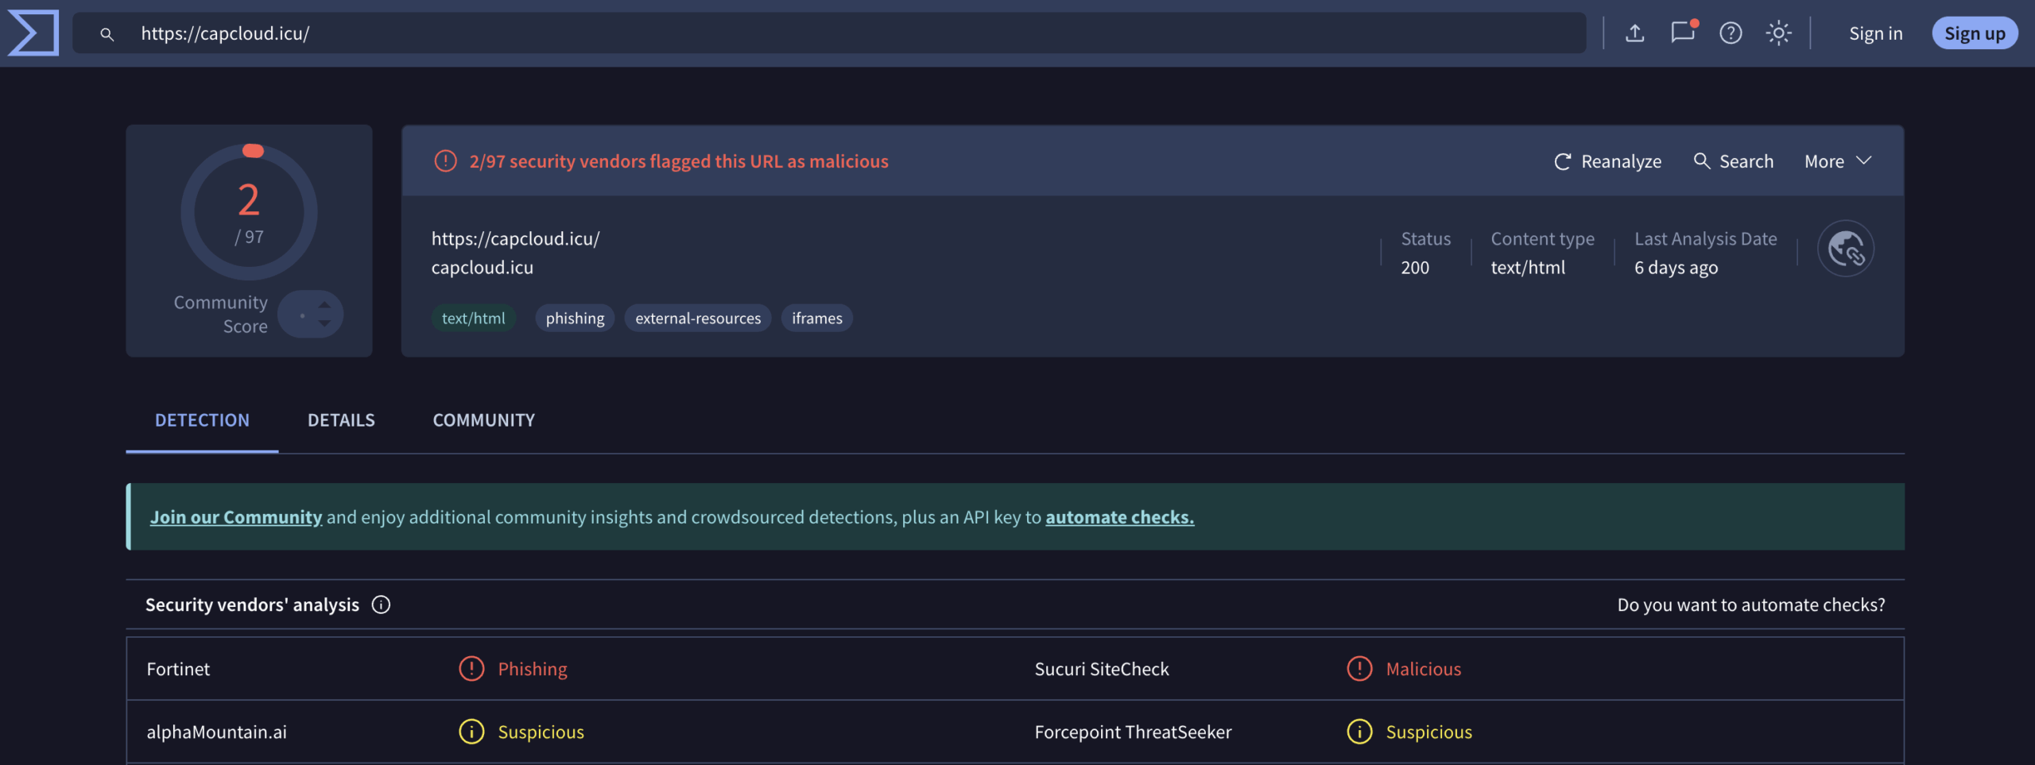
Task: Click the Forcepoint ThreatSeeker vendor name
Action: 1133,732
